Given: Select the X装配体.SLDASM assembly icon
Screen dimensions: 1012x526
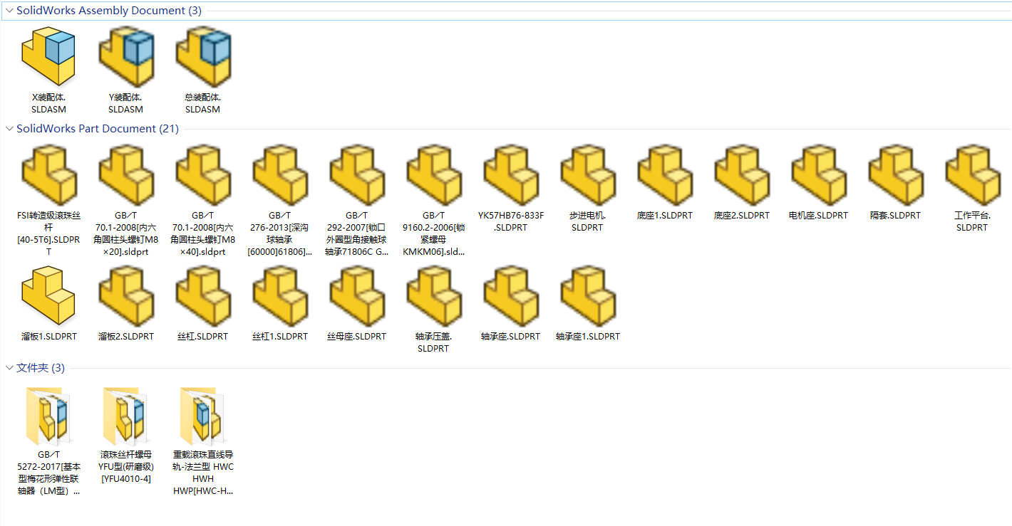Looking at the screenshot, I should (48, 56).
